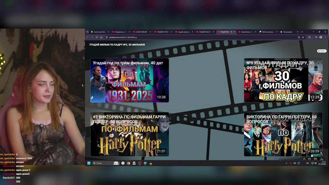Open the browser home page
The image size is (329, 185).
coord(101,37)
